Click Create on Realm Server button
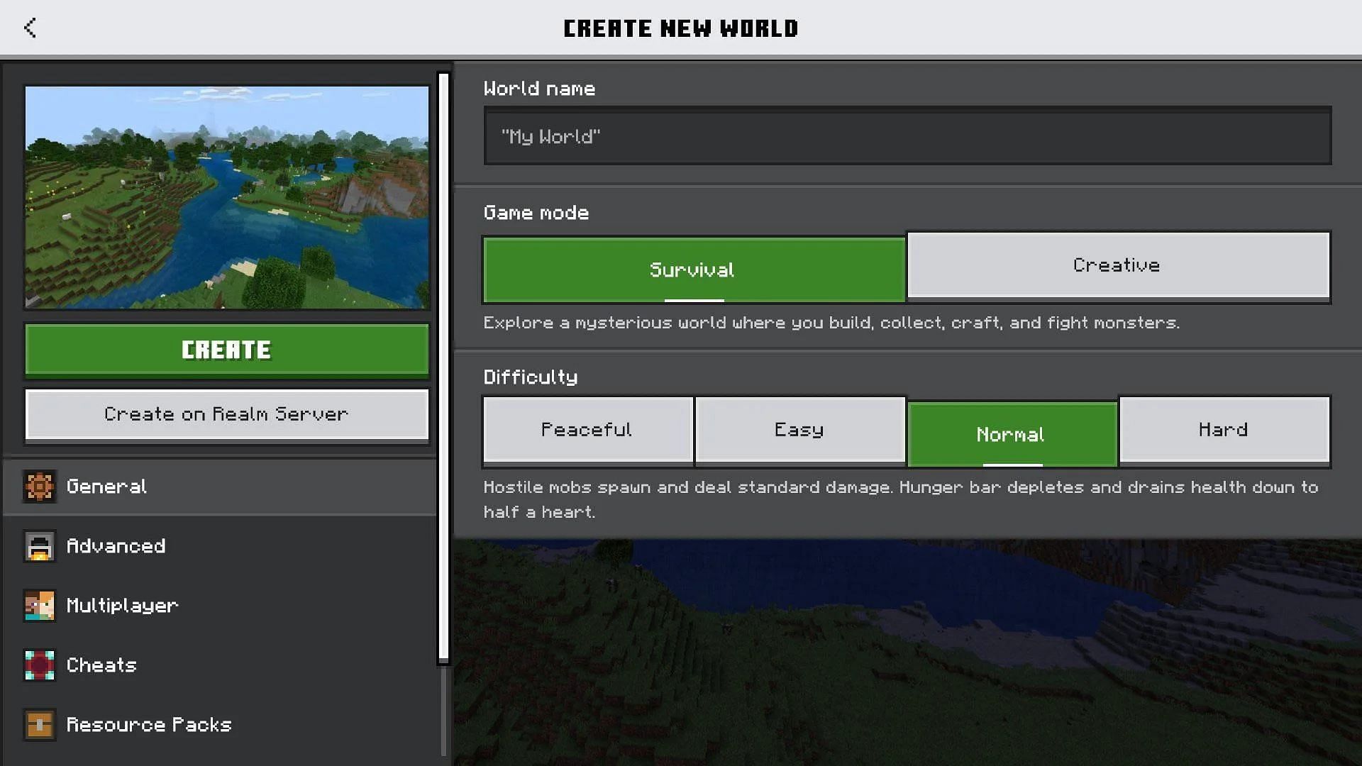This screenshot has width=1362, height=766. [226, 414]
